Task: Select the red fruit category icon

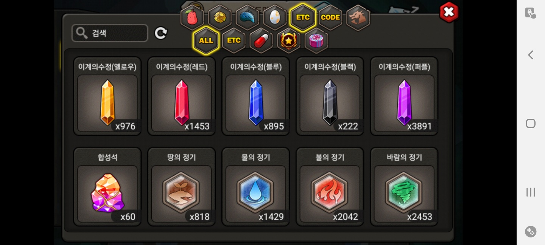Action: click(x=192, y=17)
